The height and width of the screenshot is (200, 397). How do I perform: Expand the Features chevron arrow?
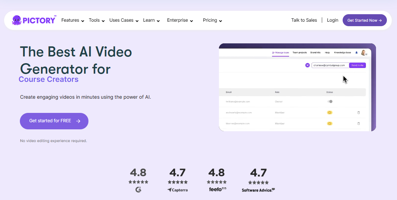click(82, 21)
